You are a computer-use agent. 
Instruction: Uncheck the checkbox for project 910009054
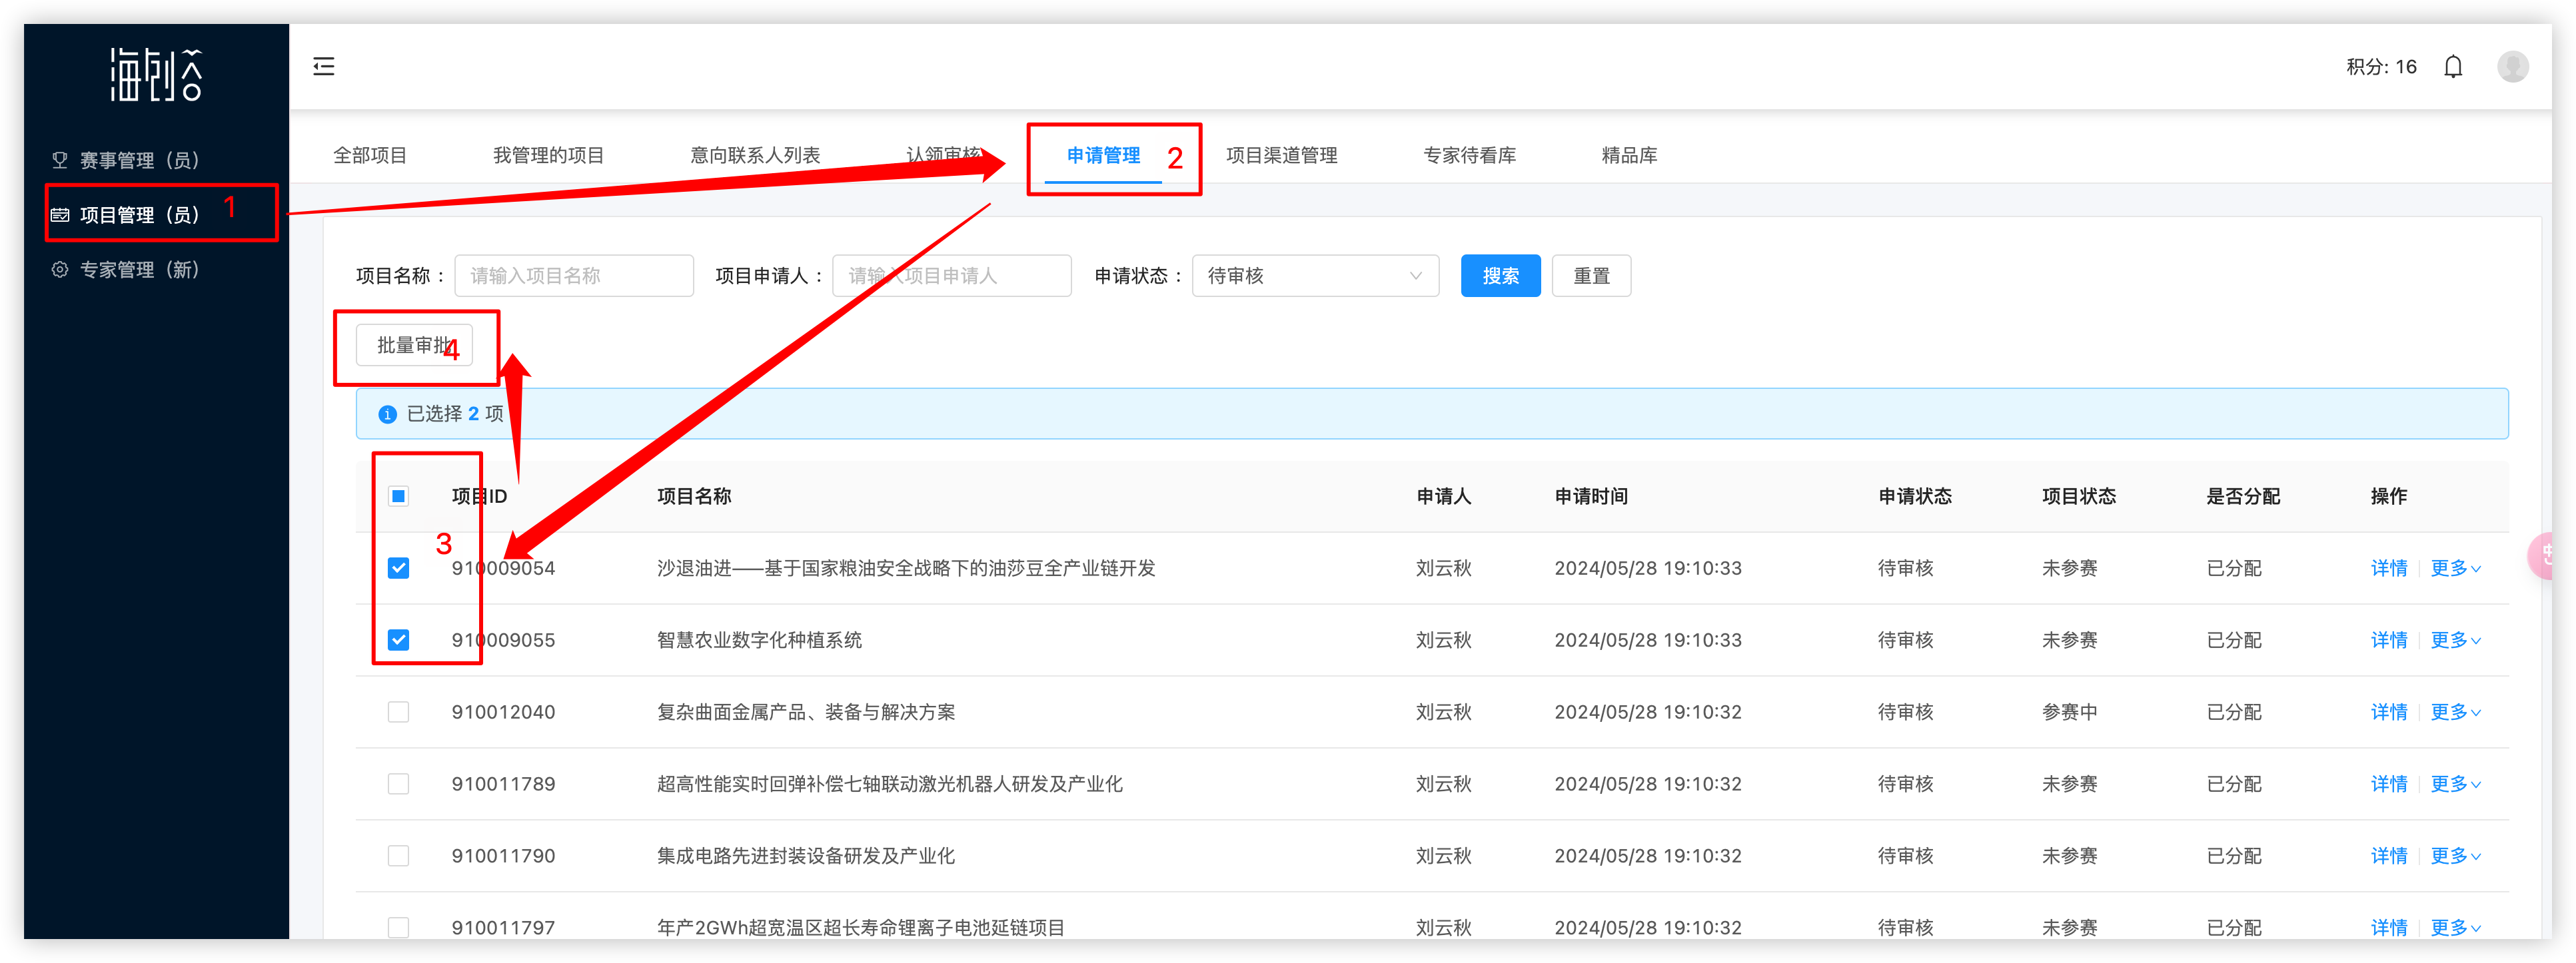(398, 569)
